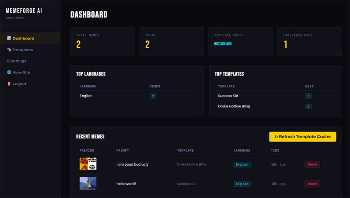This screenshot has width=350, height=198.
Task: Click the Logout door icon
Action: pos(9,83)
